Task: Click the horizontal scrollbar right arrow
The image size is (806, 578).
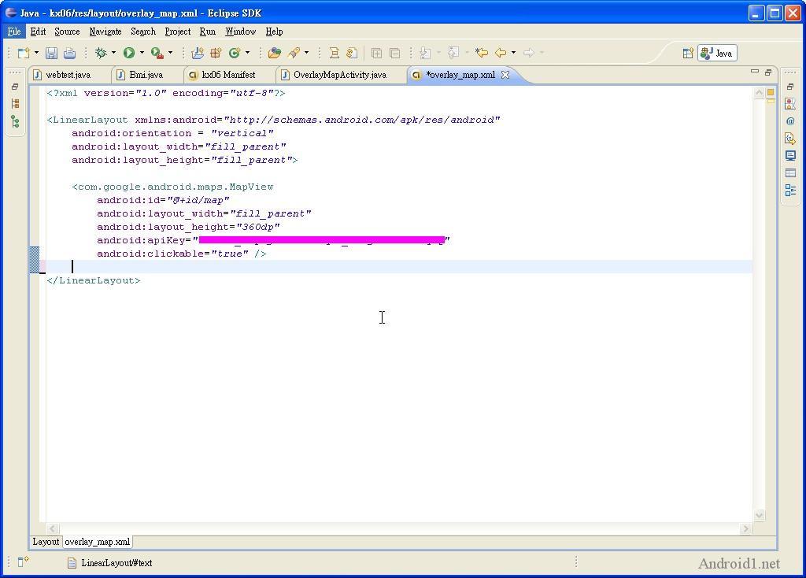Action: tap(745, 528)
